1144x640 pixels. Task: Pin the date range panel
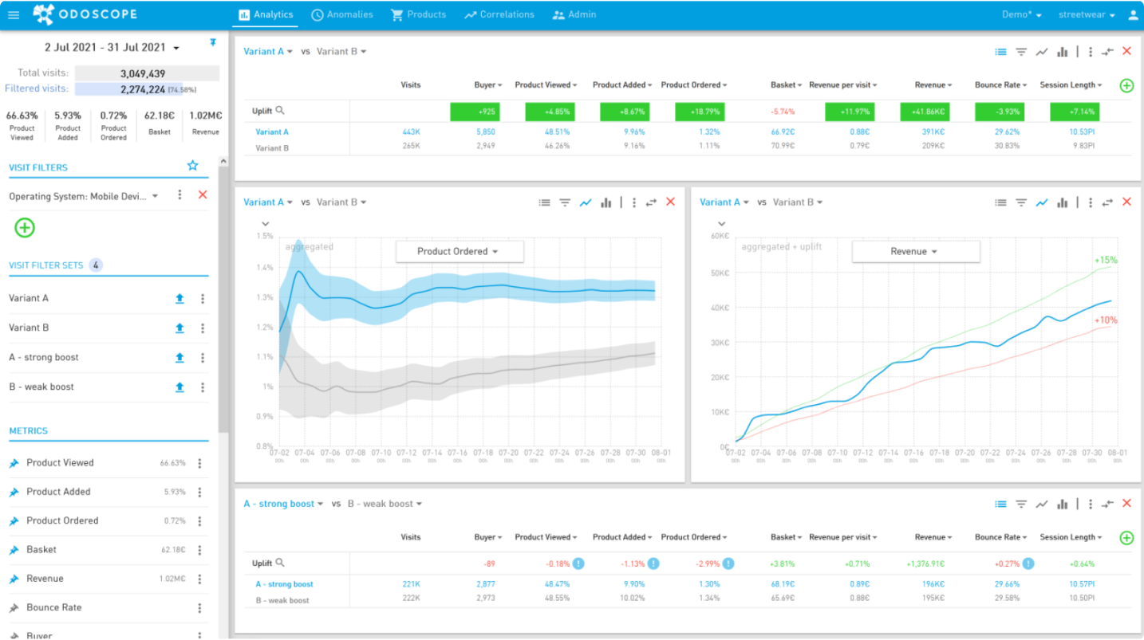point(212,44)
